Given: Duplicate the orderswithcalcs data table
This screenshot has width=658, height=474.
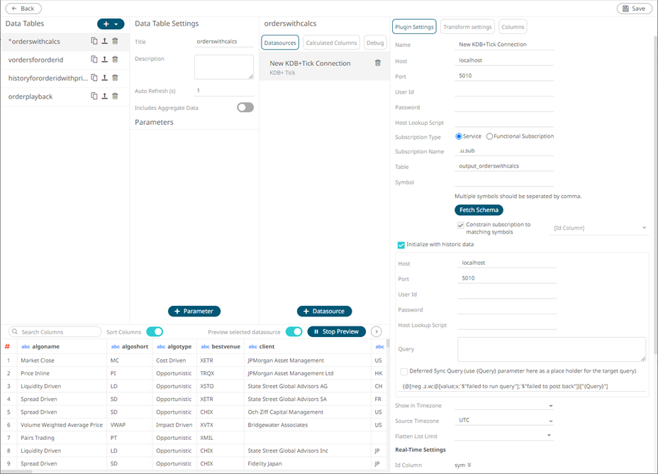Looking at the screenshot, I should pos(94,41).
